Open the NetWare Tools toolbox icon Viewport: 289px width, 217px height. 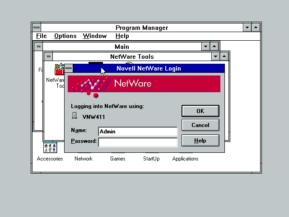59,69
